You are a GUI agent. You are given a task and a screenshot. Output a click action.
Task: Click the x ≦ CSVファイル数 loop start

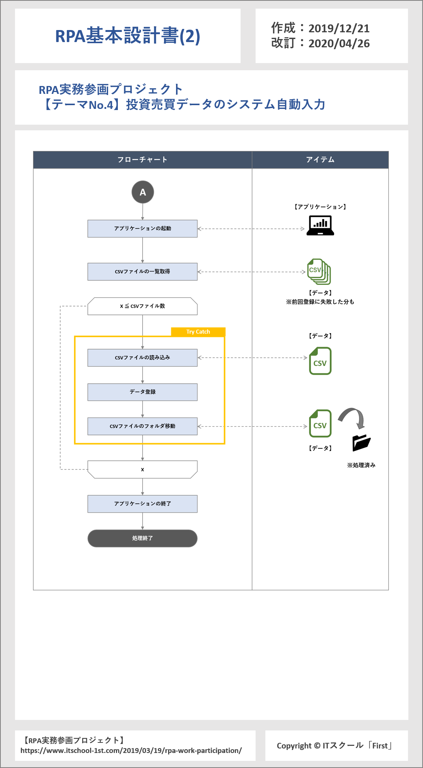[143, 306]
